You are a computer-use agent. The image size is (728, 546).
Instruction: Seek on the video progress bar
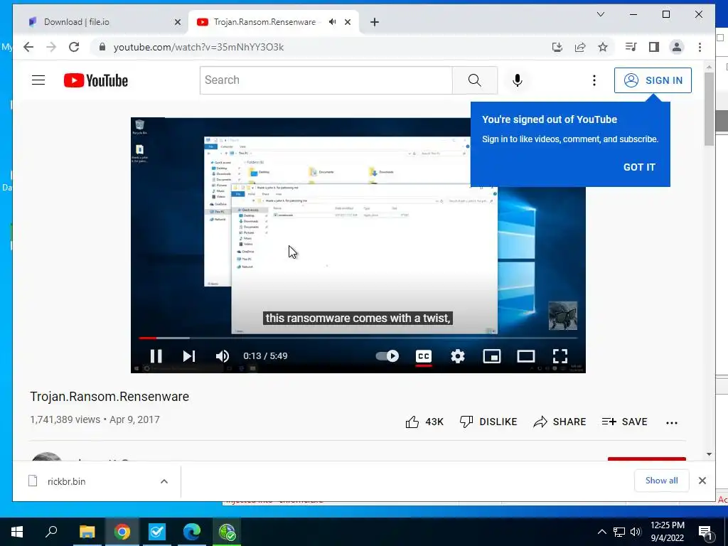click(x=358, y=338)
